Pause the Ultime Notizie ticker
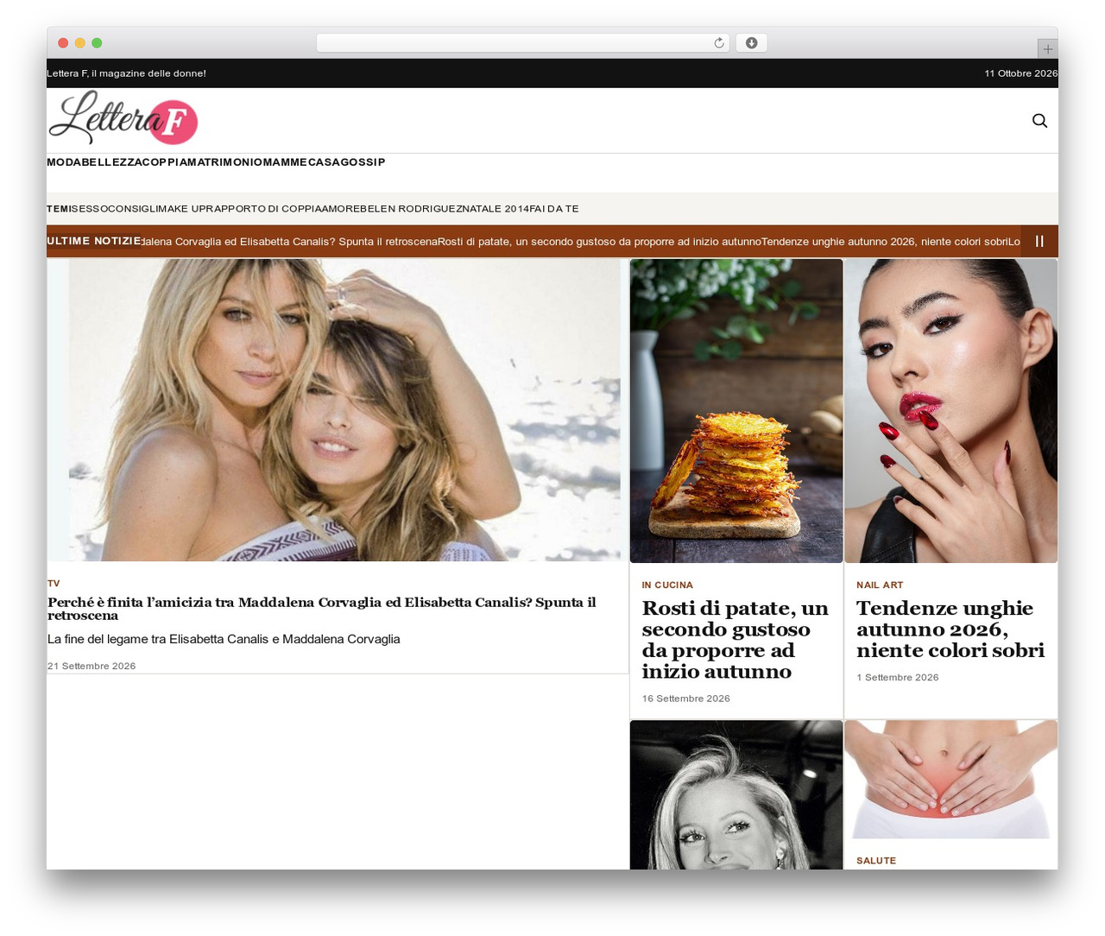The width and height of the screenshot is (1105, 936). point(1039,242)
